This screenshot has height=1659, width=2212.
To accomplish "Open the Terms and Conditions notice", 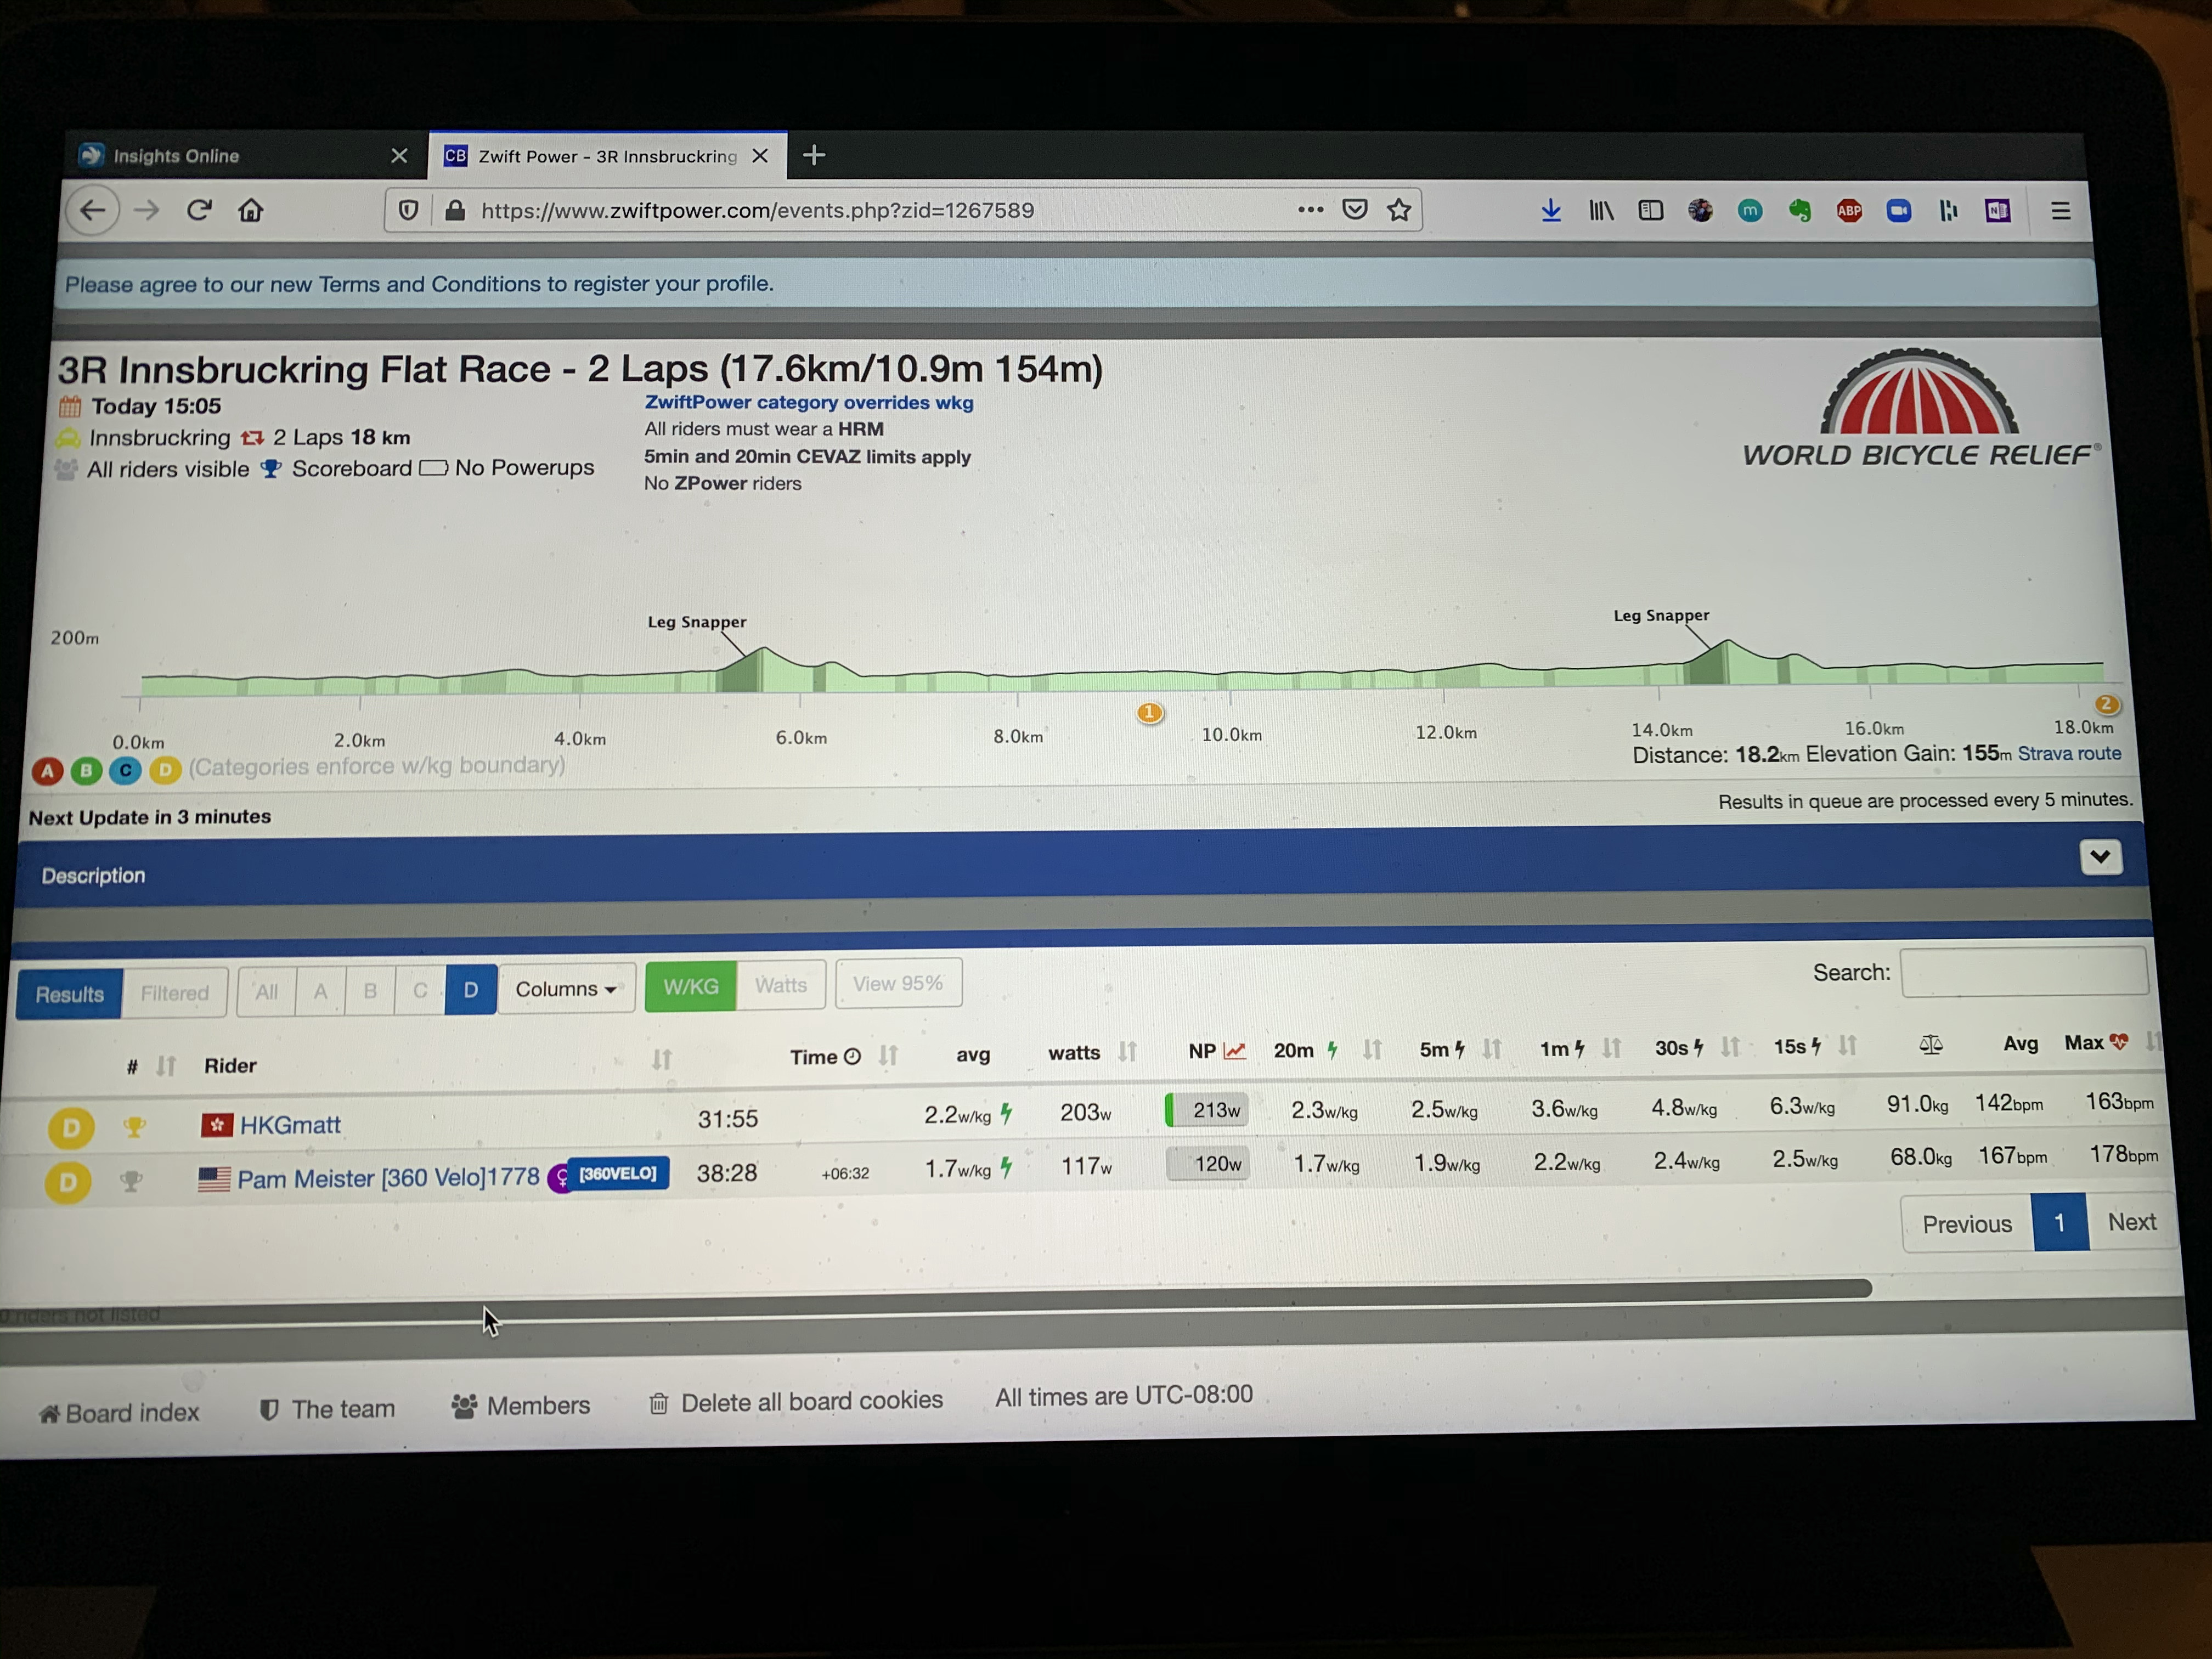I will click(419, 284).
